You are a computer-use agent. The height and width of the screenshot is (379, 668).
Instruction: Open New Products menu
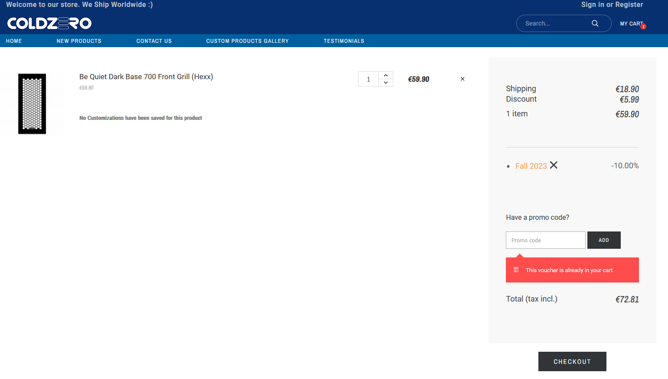pyautogui.click(x=79, y=41)
